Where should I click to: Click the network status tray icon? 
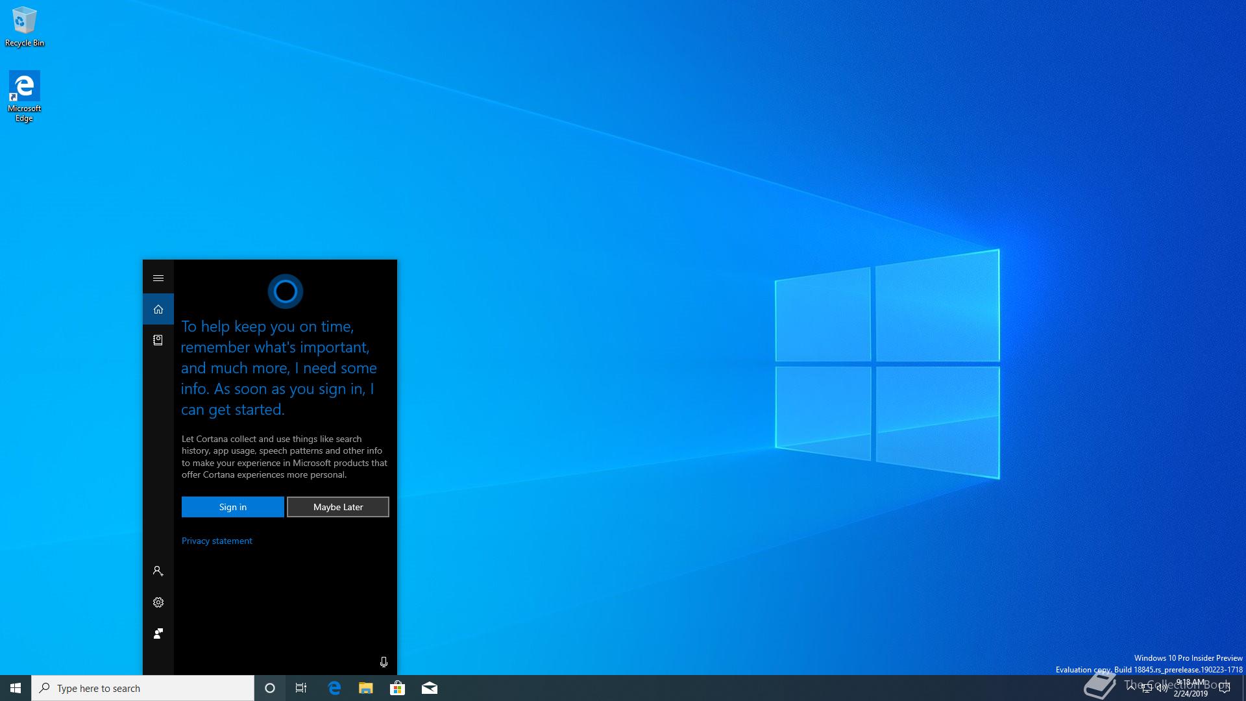pyautogui.click(x=1147, y=688)
